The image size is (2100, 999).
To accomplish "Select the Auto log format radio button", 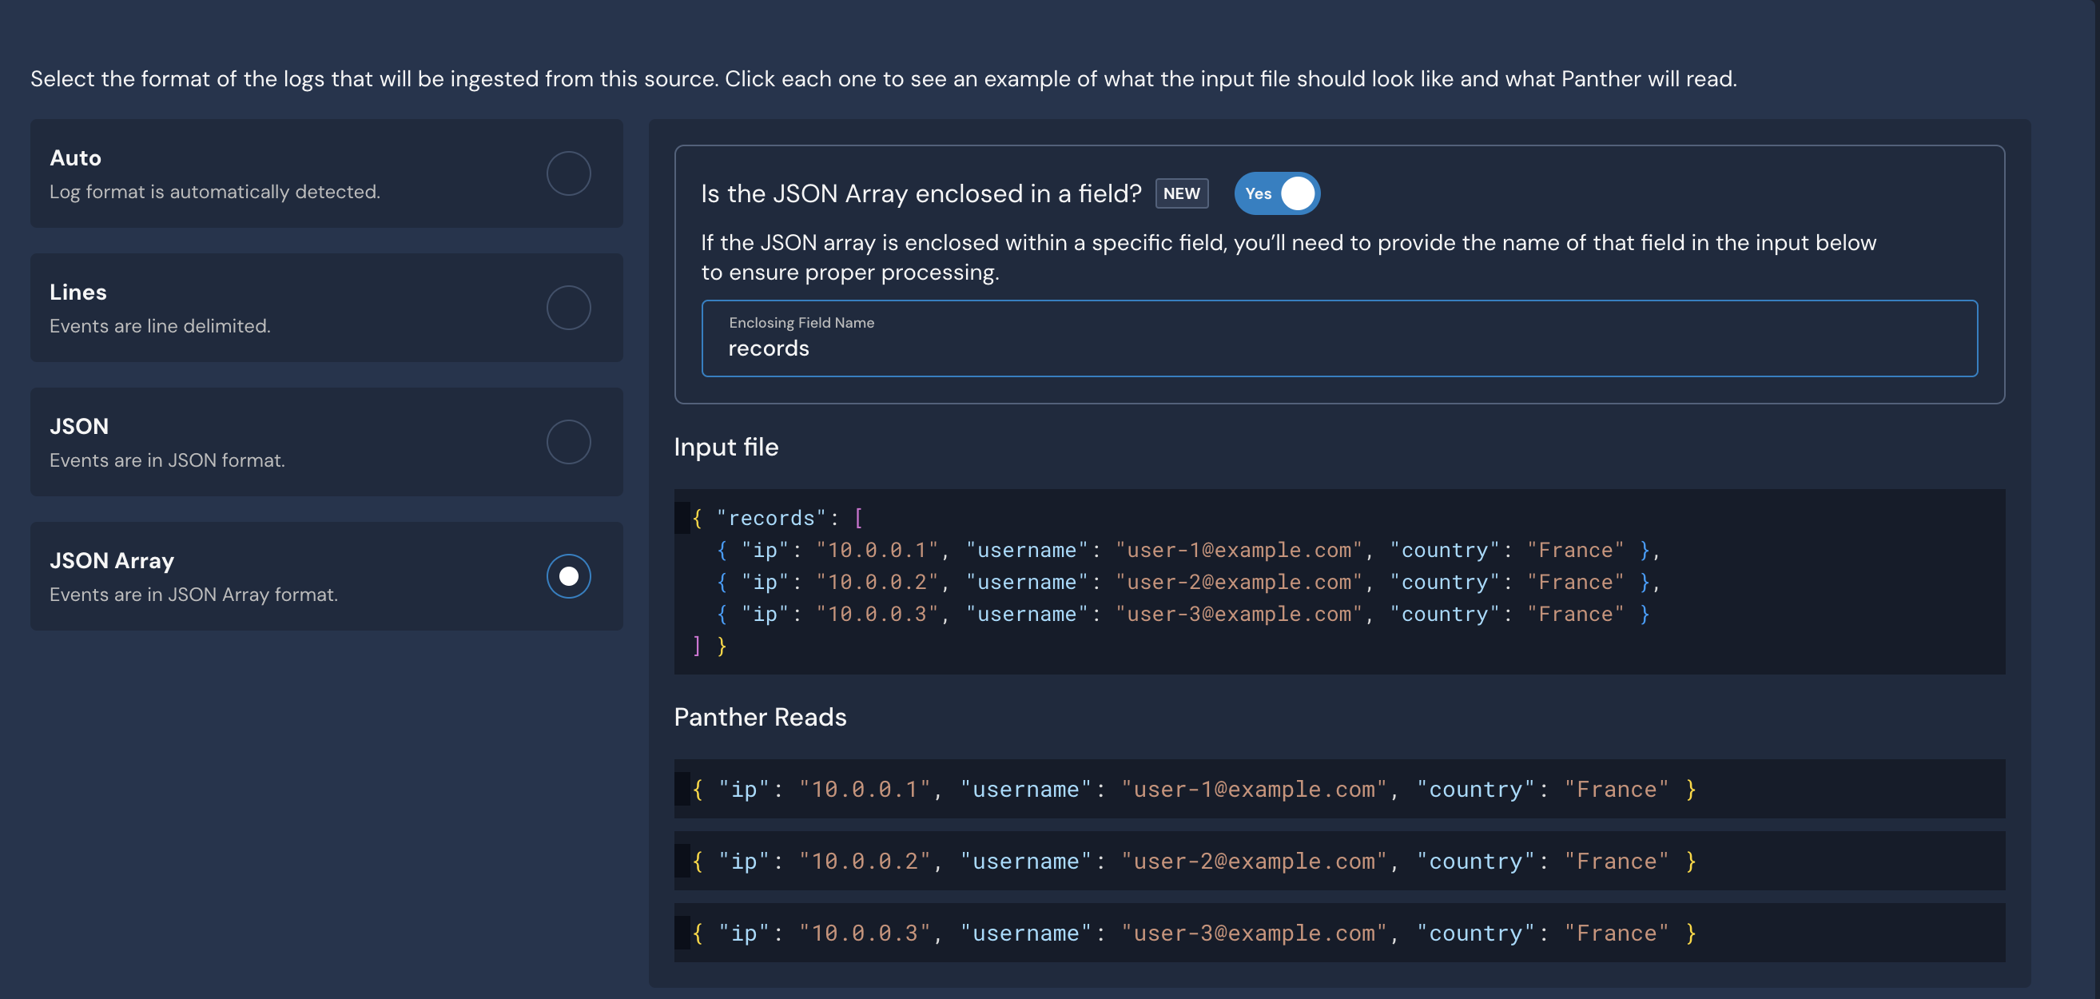I will coord(568,173).
